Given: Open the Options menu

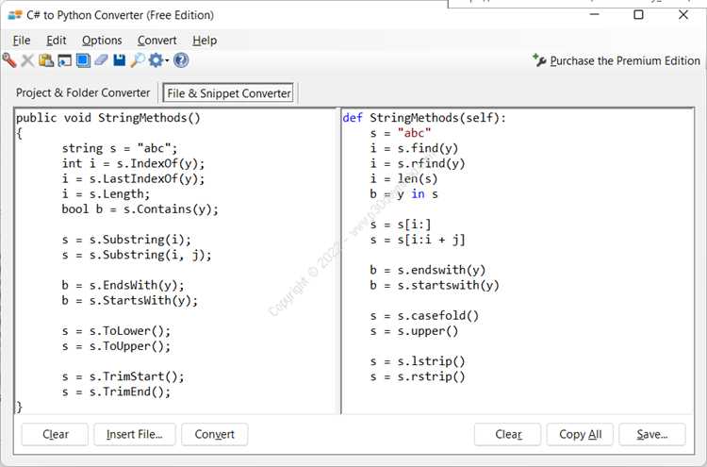Looking at the screenshot, I should [x=102, y=40].
